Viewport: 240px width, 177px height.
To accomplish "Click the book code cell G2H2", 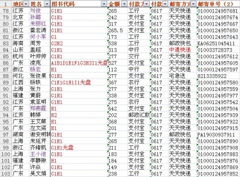I will pyautogui.click(x=57, y=43).
